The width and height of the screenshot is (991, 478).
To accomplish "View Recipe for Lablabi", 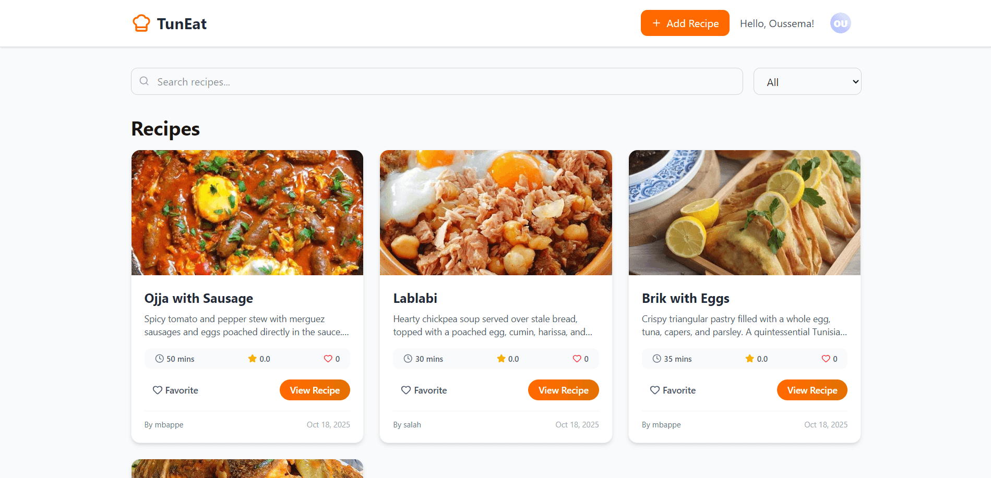I will [563, 390].
